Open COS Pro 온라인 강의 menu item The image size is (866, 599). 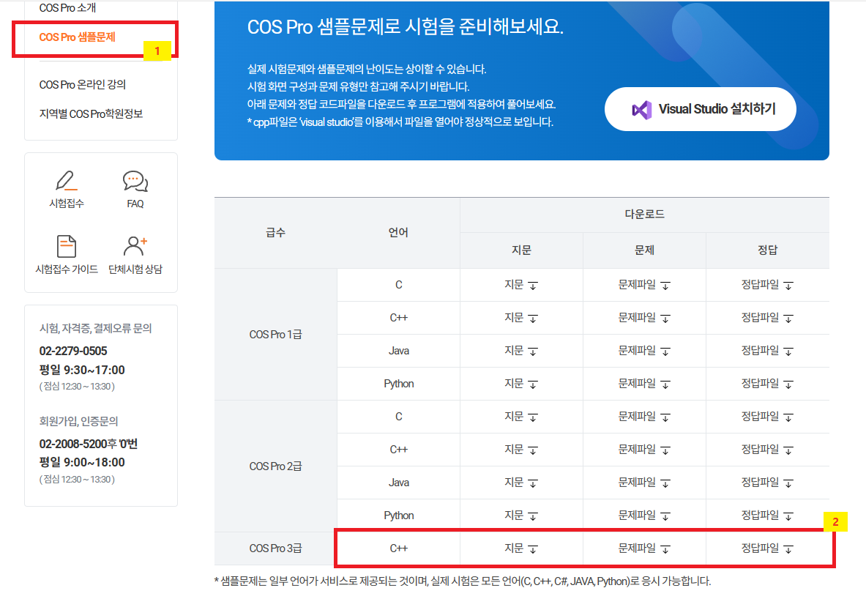tap(82, 84)
